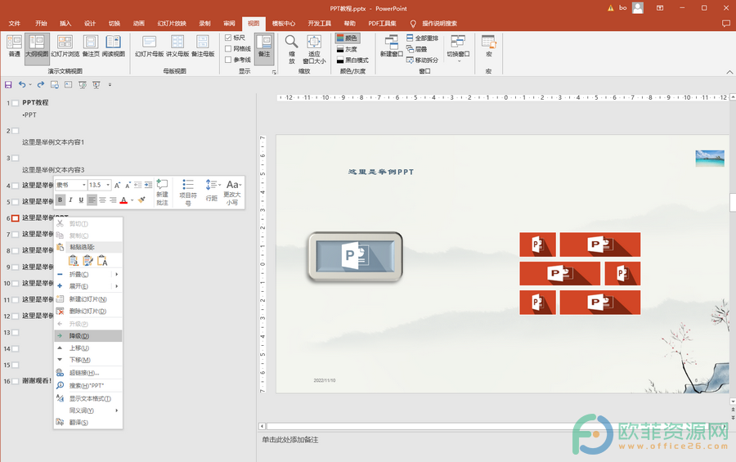Viewport: 736px width, 462px height.
Task: Select 黑白模式 black and white mode
Action: click(352, 60)
